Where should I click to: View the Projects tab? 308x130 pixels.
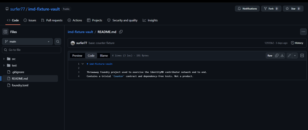(95, 20)
